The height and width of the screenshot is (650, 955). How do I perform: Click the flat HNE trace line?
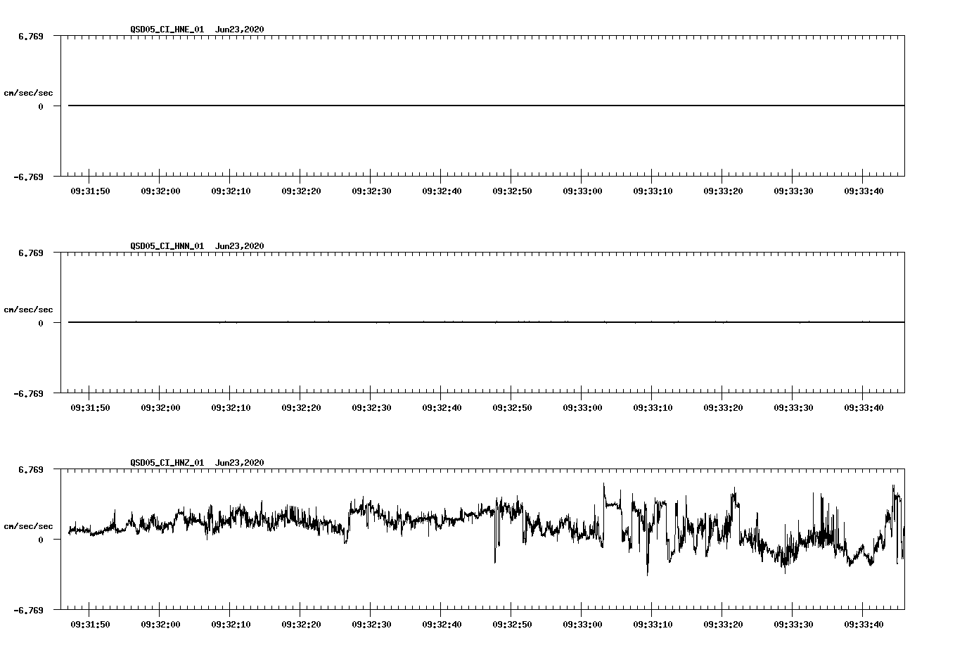click(x=486, y=106)
